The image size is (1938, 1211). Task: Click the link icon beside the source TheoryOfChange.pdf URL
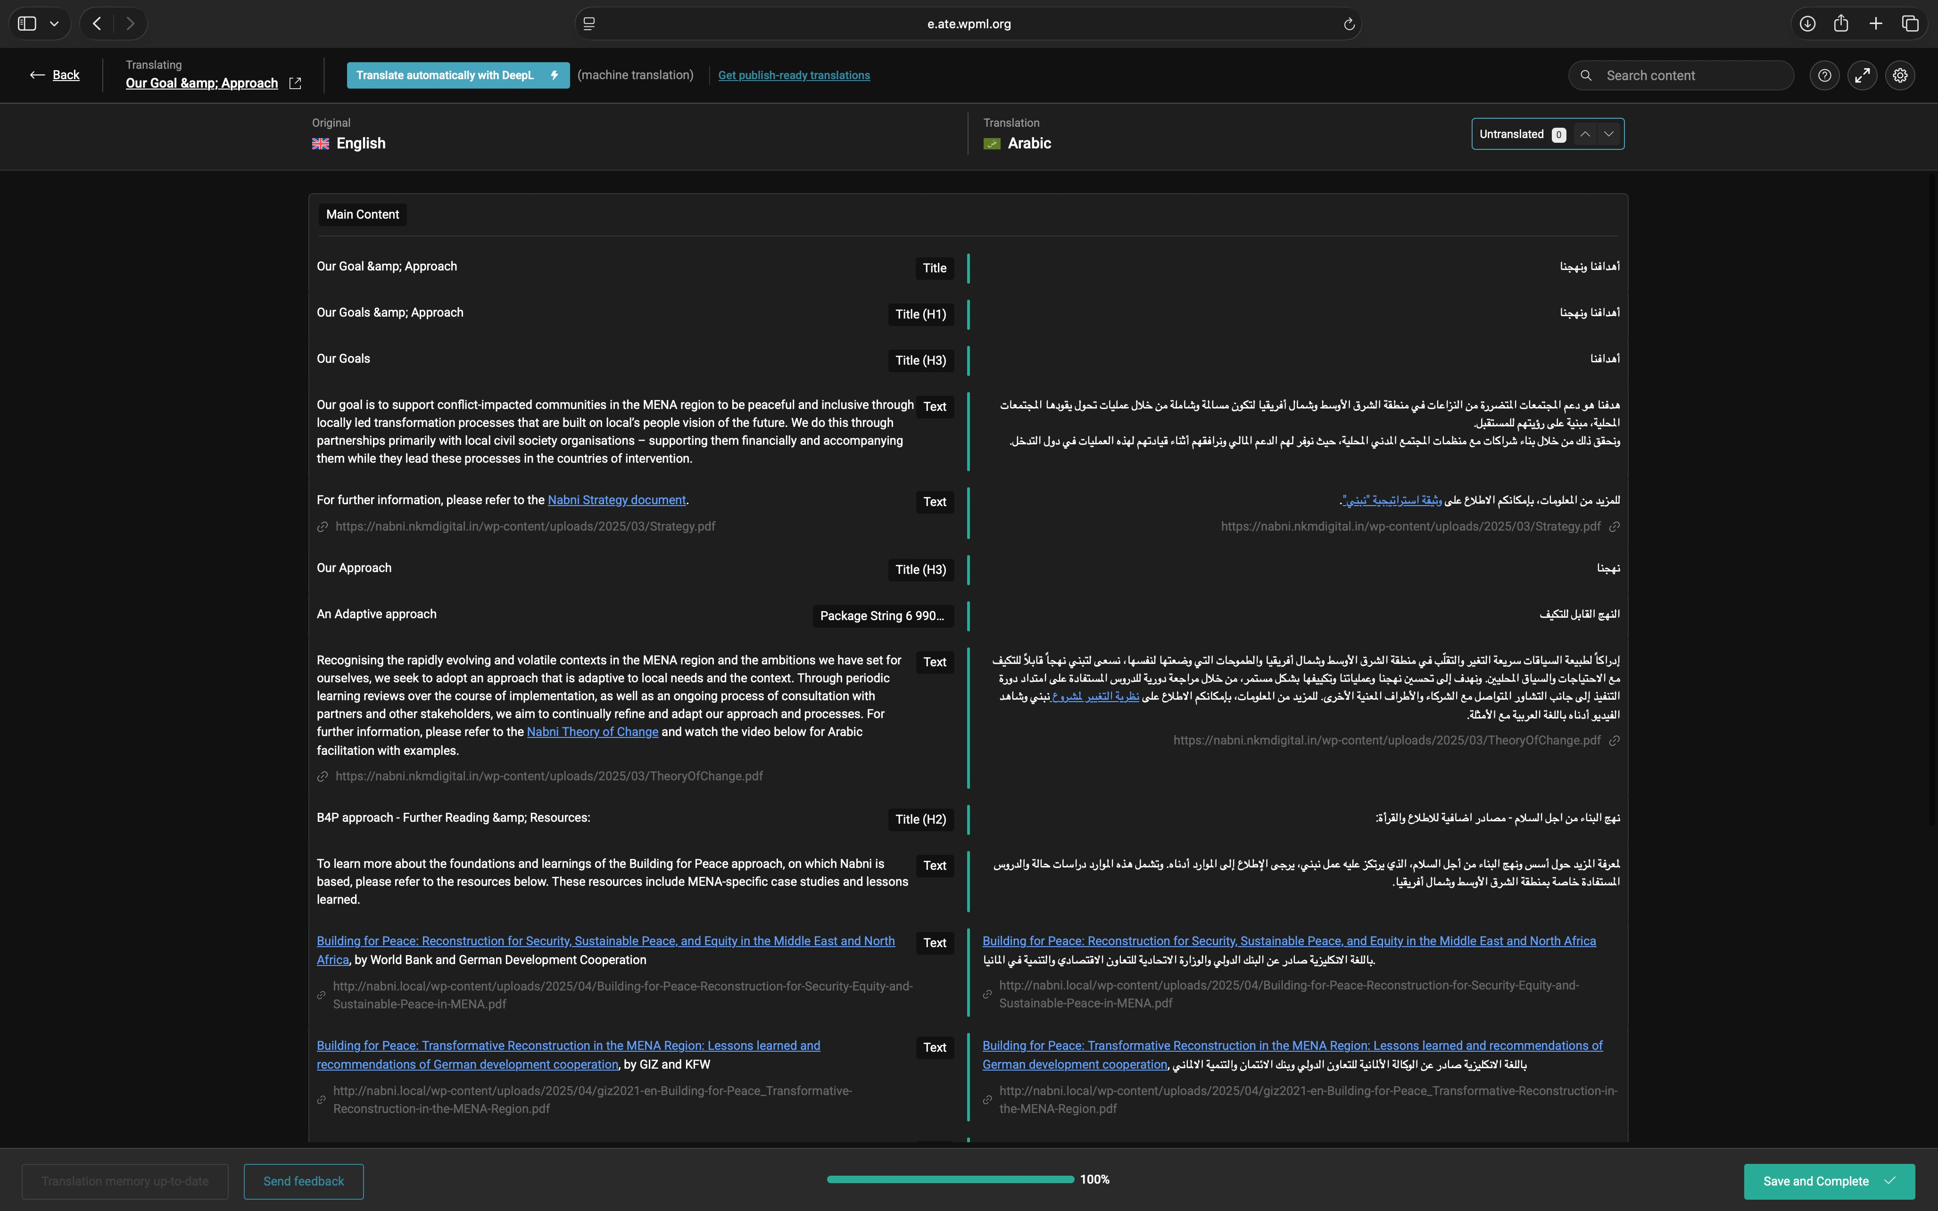[322, 777]
